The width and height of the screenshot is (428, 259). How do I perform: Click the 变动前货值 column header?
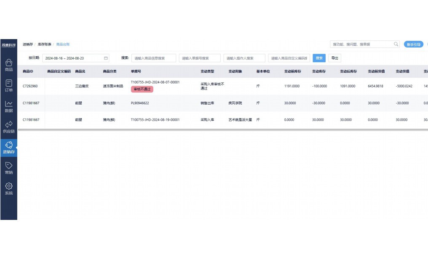coord(376,71)
